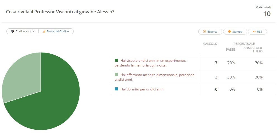Screen dimensions: 277x133
Task: Select answer 'Hai vissuto undici anni in un esperimento'
Action: pyautogui.click(x=150, y=63)
